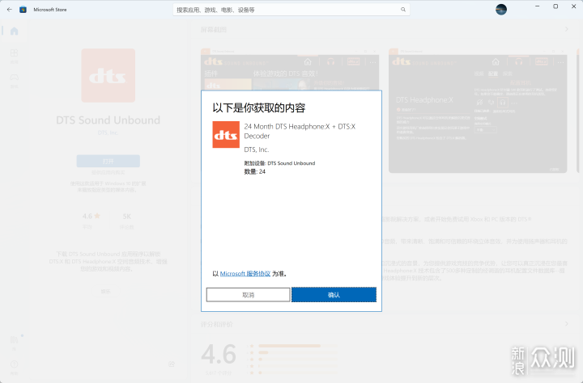Click the DTS, Inc. publisher text in dialog
Screen dimensions: 583x383
tap(257, 149)
